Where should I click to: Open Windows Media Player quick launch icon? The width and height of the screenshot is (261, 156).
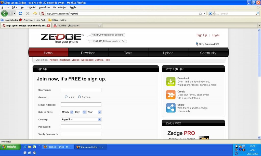coord(34,153)
